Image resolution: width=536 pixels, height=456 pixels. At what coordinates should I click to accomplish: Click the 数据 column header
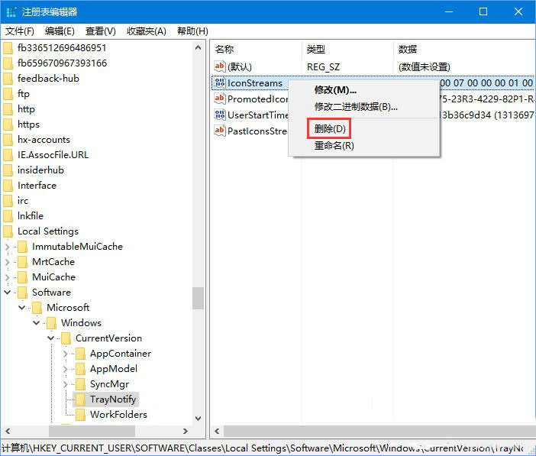click(x=464, y=50)
